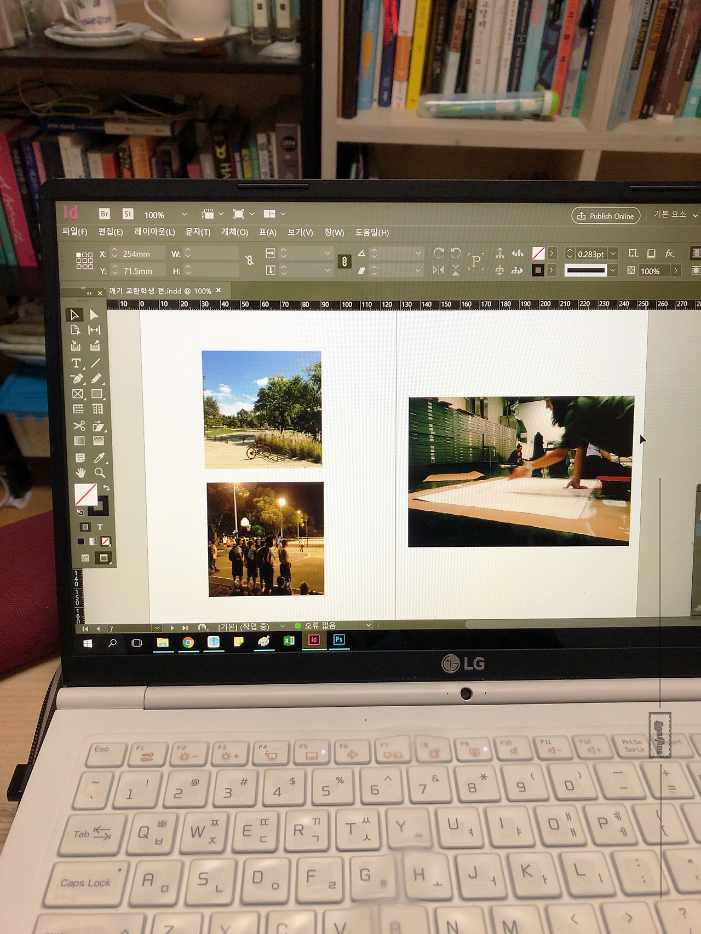Pick the vertical grid tool
The image size is (701, 934).
[97, 409]
